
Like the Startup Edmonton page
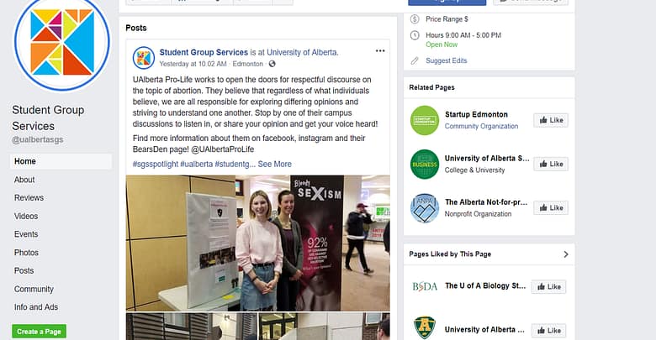coord(551,120)
